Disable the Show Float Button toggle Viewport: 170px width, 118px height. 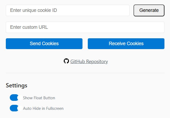14,98
